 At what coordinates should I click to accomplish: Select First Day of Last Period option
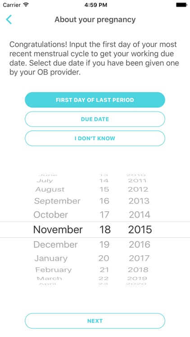pos(95,100)
